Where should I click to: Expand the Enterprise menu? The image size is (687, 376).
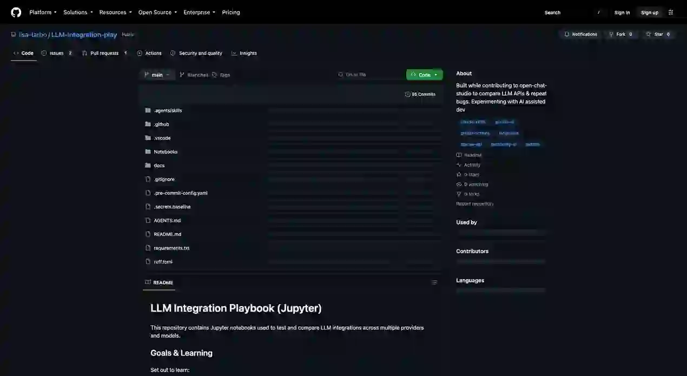click(199, 12)
